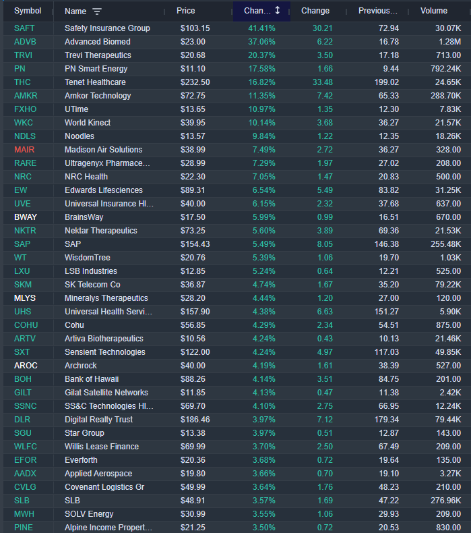Select the Advanced Biomed name cell
The width and height of the screenshot is (471, 533).
(98, 42)
